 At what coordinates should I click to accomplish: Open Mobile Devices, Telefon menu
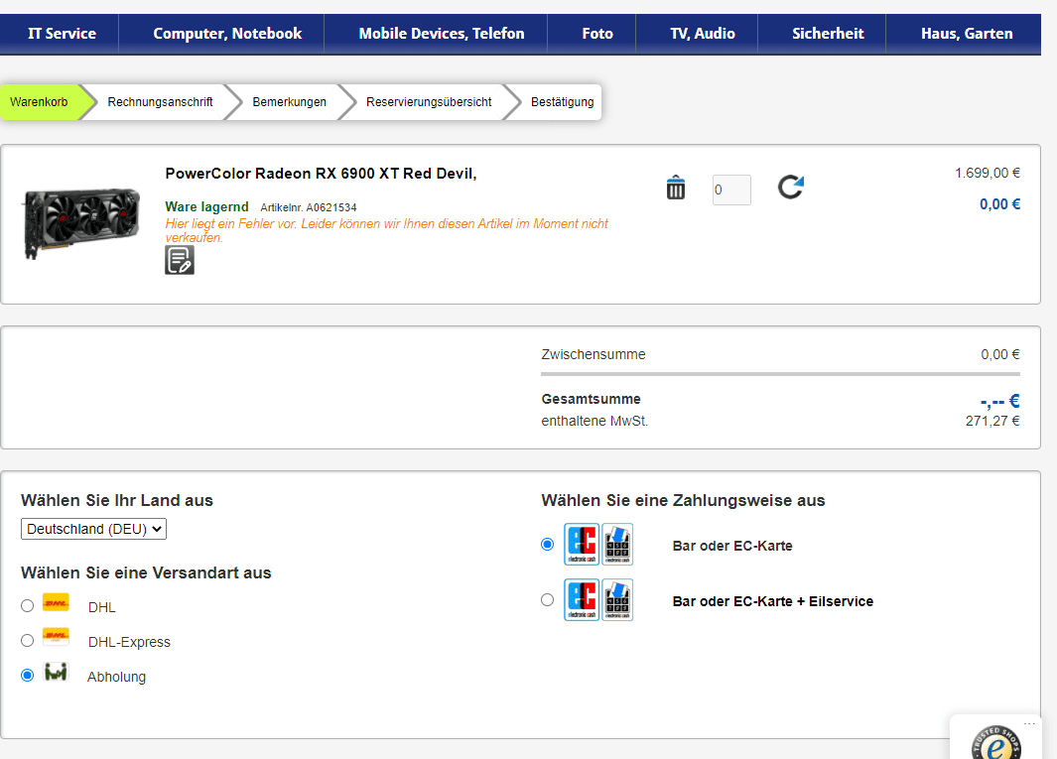point(442,34)
